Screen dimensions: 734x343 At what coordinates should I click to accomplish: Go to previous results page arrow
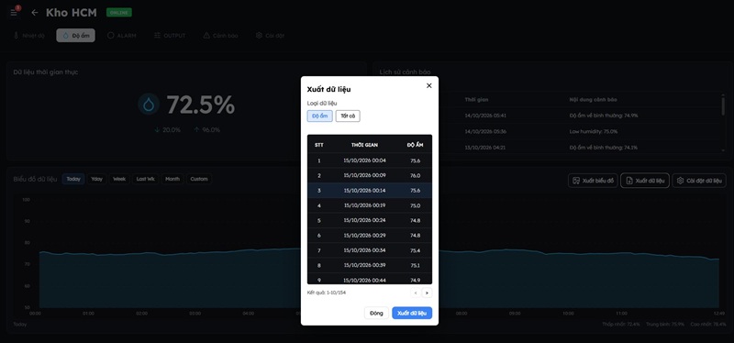point(416,293)
